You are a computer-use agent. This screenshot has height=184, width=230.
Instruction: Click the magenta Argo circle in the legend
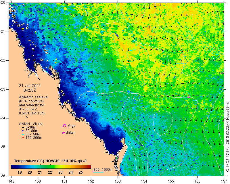click(x=64, y=126)
